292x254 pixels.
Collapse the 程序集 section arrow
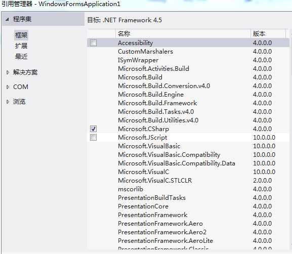pyautogui.click(x=7, y=19)
